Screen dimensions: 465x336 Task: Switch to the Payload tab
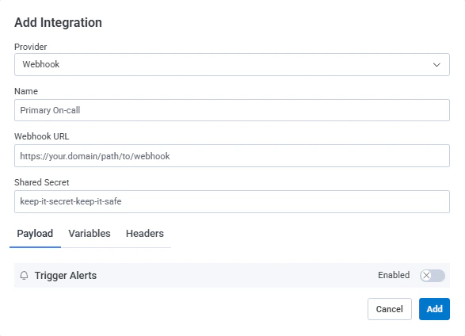[x=35, y=234]
